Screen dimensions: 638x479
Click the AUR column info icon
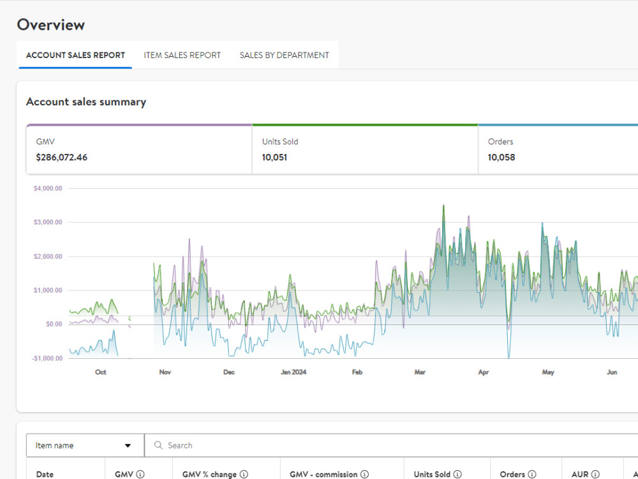595,474
